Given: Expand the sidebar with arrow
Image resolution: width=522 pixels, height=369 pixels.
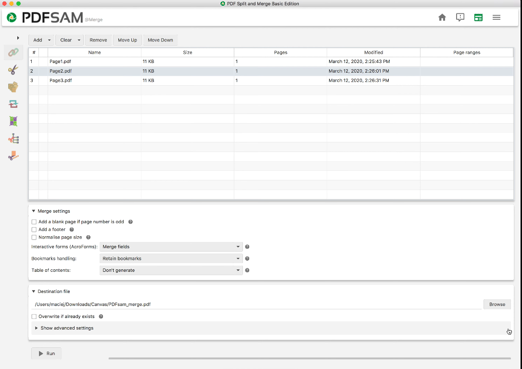Looking at the screenshot, I should (18, 38).
